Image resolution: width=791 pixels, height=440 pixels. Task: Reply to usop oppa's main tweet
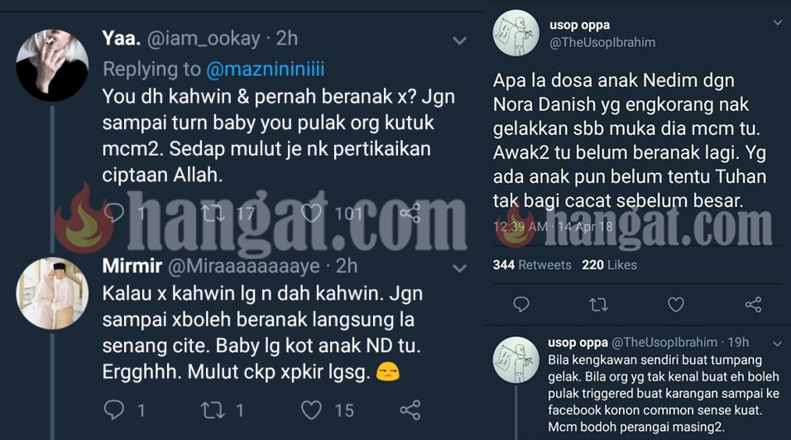click(521, 304)
